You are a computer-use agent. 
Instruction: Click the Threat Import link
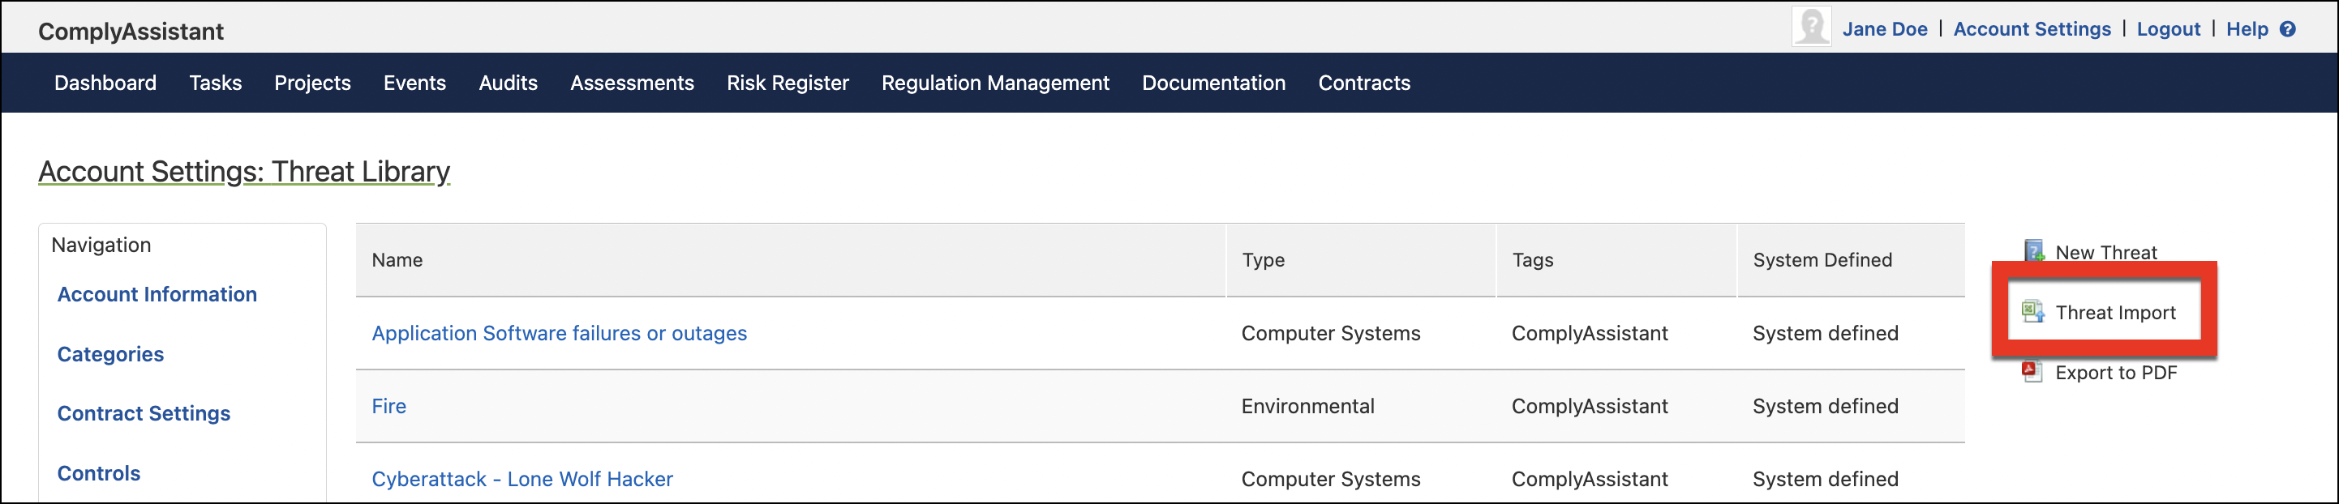click(2116, 313)
